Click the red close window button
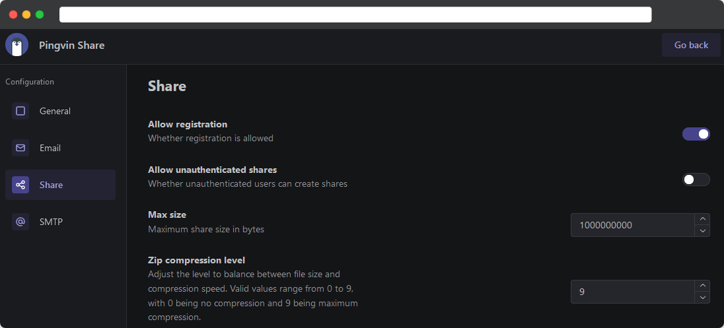The image size is (724, 328). (13, 15)
